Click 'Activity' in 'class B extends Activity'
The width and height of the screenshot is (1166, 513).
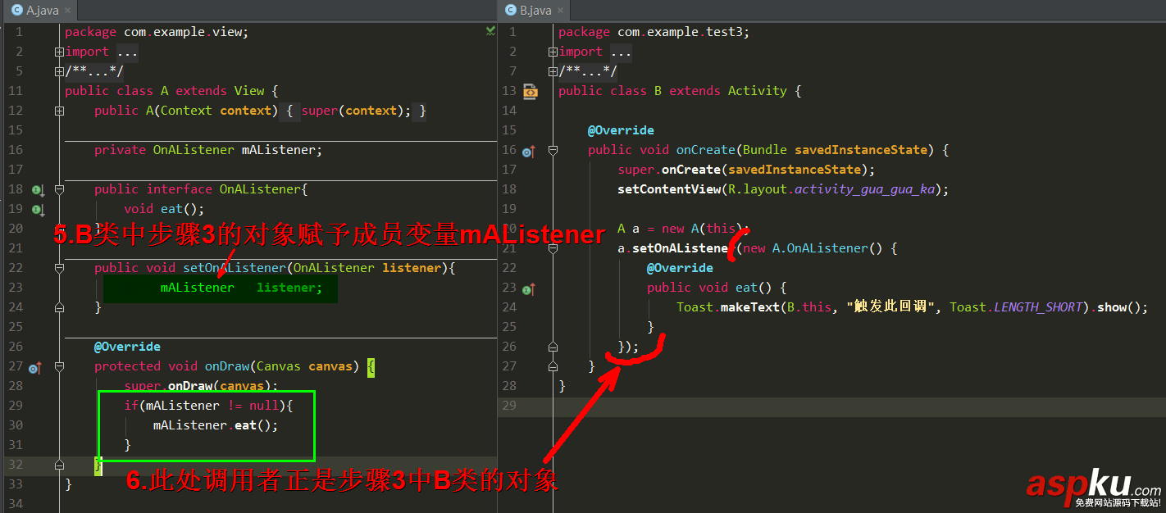pyautogui.click(x=758, y=91)
